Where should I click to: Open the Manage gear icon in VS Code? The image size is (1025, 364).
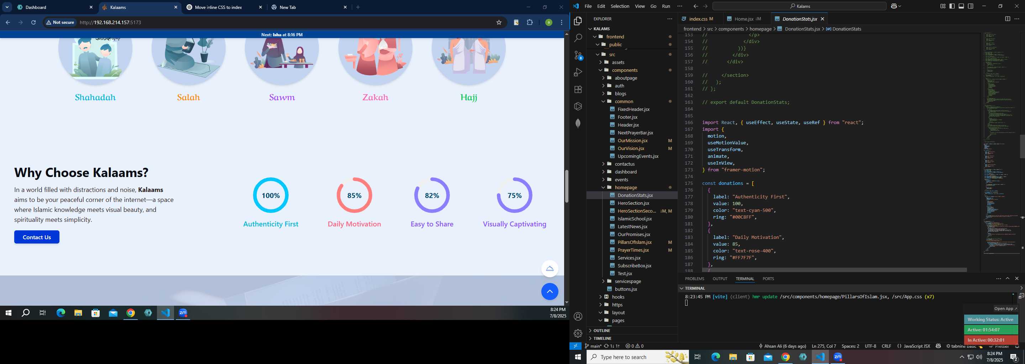578,333
